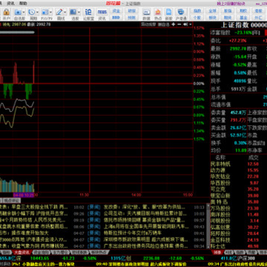
Task: Click the 全球 market button
Action: click(x=213, y=11)
